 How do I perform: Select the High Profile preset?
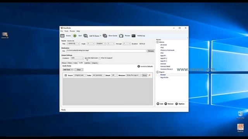[164, 78]
